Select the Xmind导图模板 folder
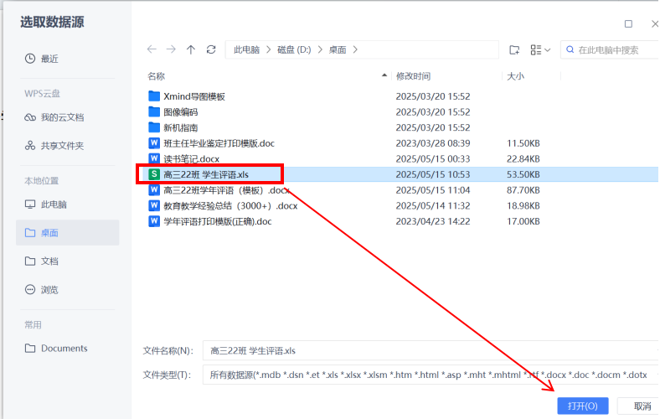660x419 pixels. (x=193, y=96)
